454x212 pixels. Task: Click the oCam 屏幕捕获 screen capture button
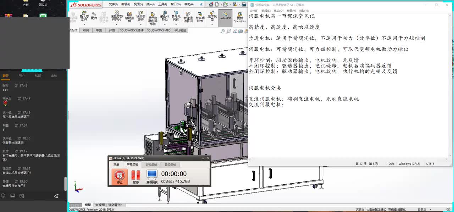point(152,177)
